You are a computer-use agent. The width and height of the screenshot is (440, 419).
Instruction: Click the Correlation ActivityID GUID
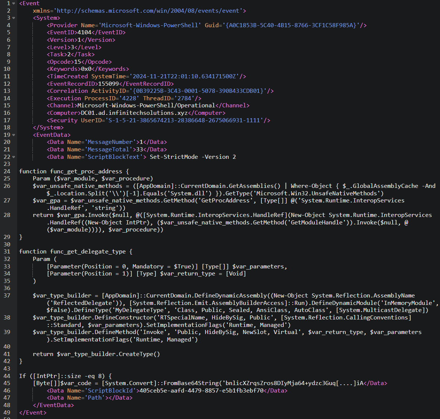pos(198,91)
